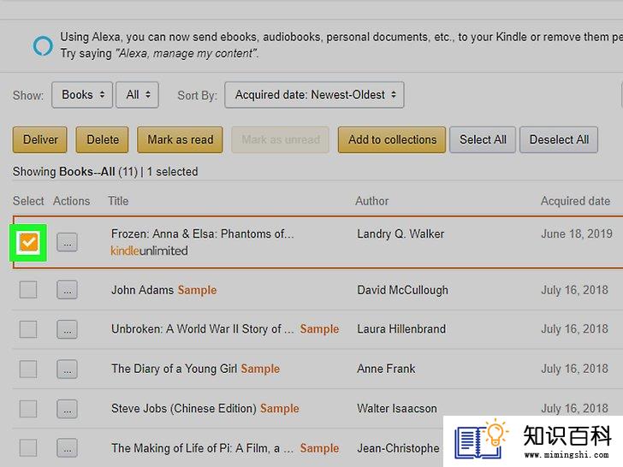
Task: Open the Acquired date sort dropdown
Action: [x=314, y=95]
